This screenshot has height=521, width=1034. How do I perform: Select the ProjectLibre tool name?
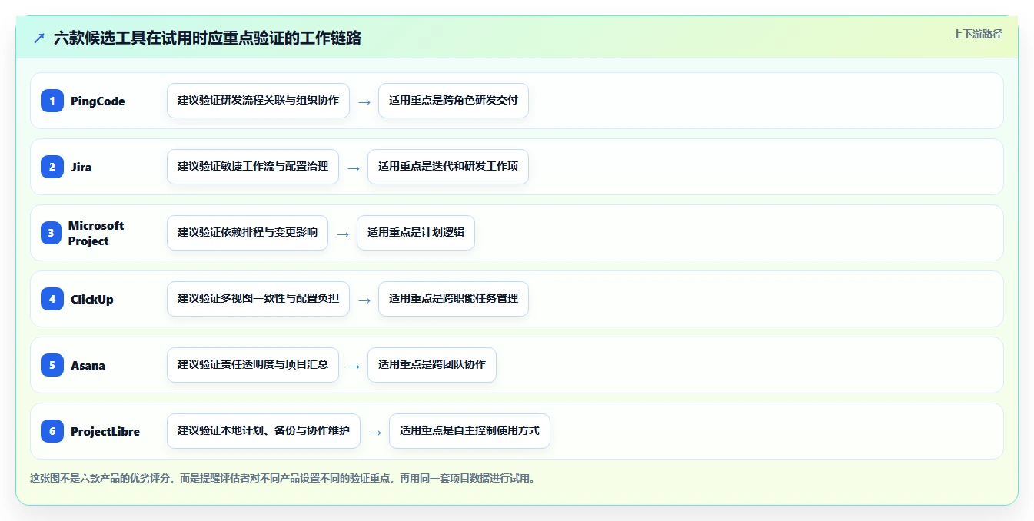coord(105,431)
